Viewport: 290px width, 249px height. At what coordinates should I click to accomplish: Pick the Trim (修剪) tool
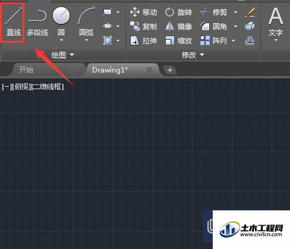[213, 12]
